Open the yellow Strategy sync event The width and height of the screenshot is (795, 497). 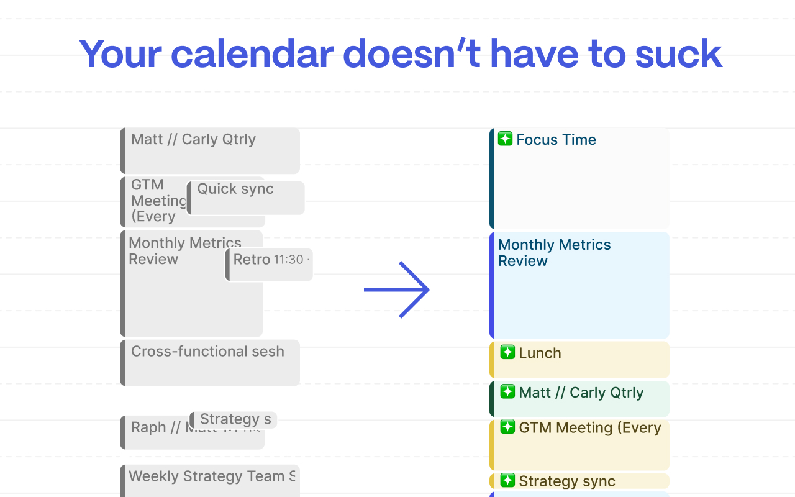pos(579,481)
